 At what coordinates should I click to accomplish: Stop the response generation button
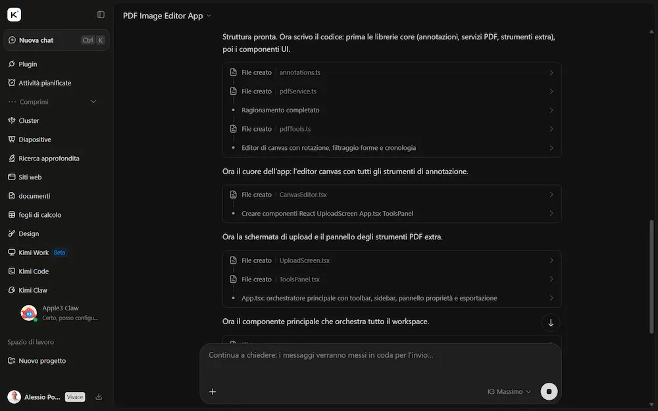pyautogui.click(x=549, y=391)
